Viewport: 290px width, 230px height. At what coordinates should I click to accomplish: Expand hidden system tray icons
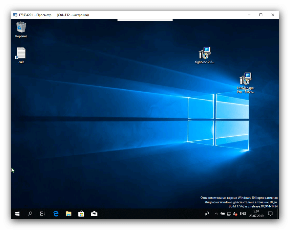click(x=216, y=214)
